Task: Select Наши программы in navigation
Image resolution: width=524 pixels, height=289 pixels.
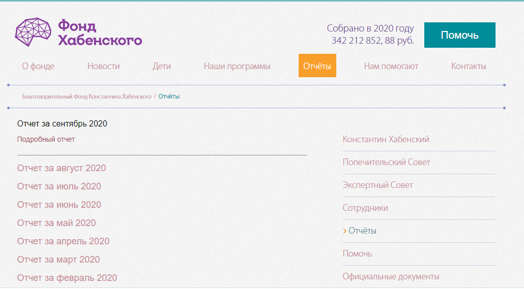Action: pos(237,66)
